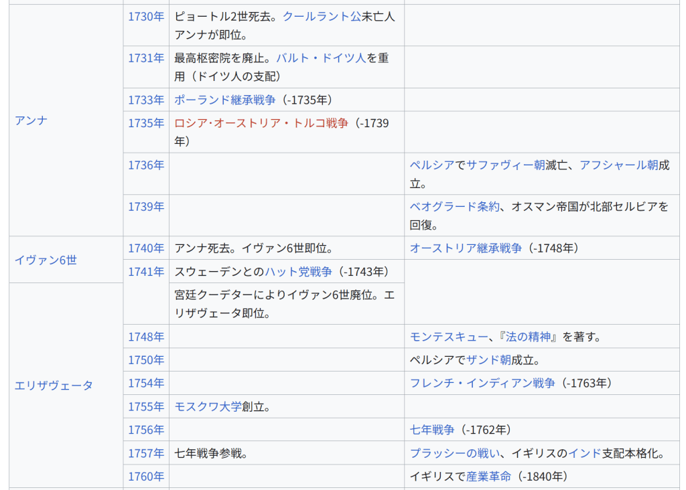
Task: Click the 1730年 year link
Action: click(146, 17)
